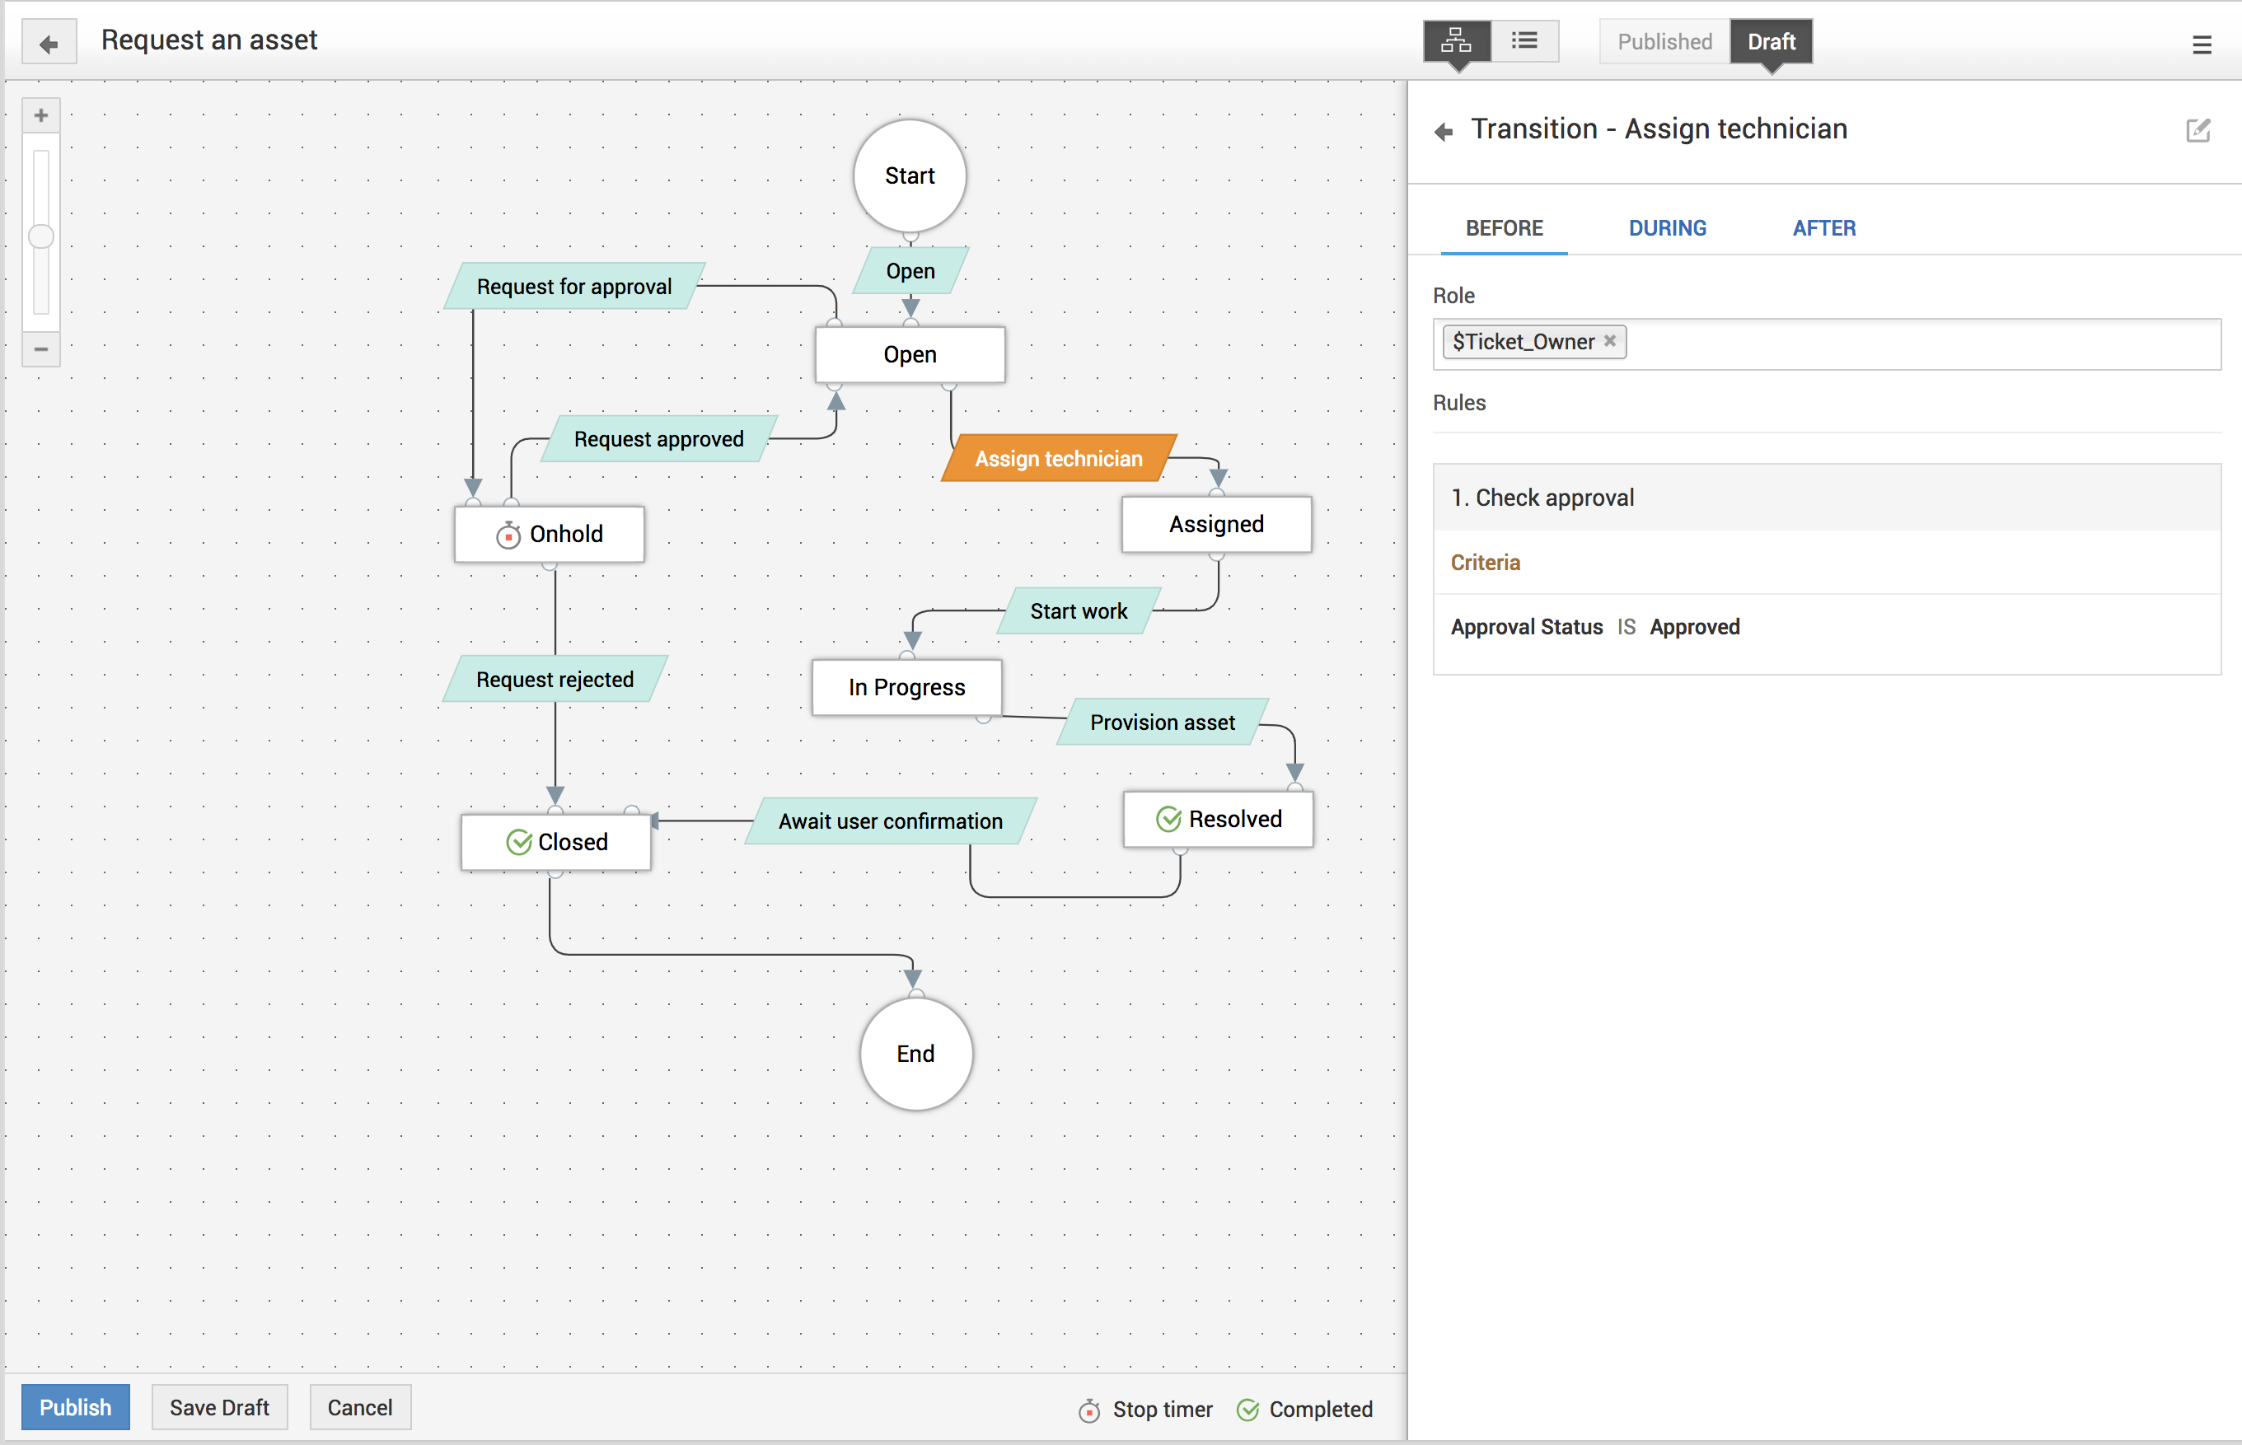Switch to list view icon

click(x=1524, y=41)
